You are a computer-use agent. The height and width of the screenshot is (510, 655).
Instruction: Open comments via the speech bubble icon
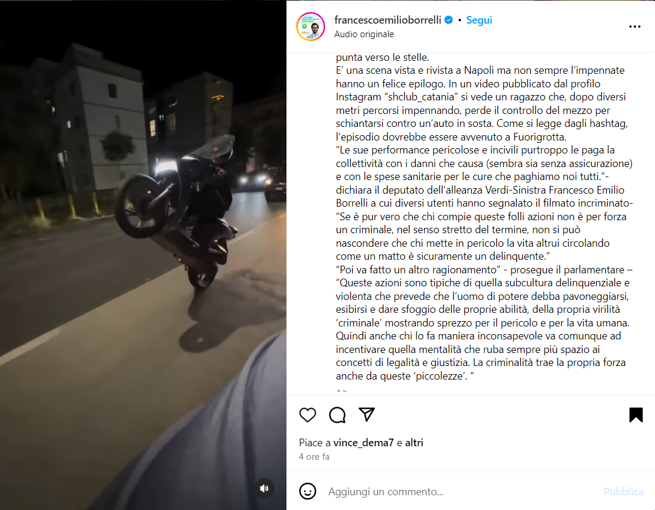[x=337, y=415]
